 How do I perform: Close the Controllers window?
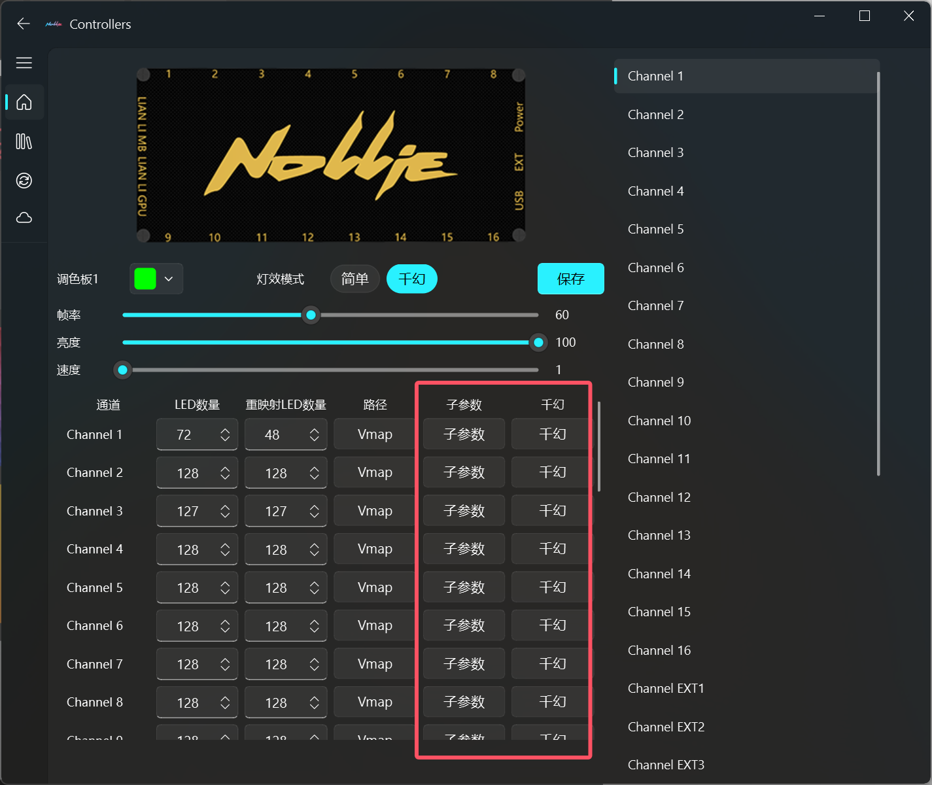coord(909,16)
